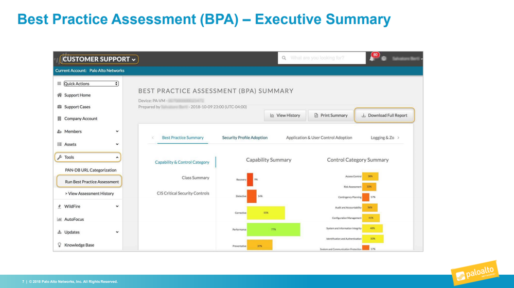This screenshot has width=514, height=288.
Task: Open notifications bell with 80 badge
Action: [372, 59]
